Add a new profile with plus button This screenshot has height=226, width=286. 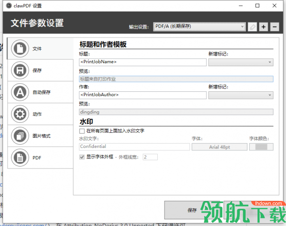tap(264, 27)
